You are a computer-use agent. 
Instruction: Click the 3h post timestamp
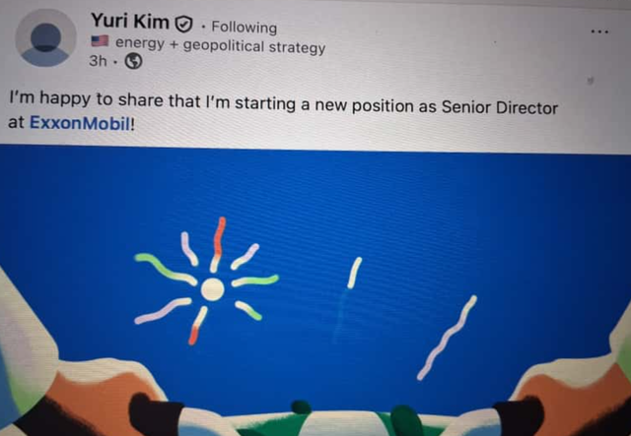(x=98, y=61)
